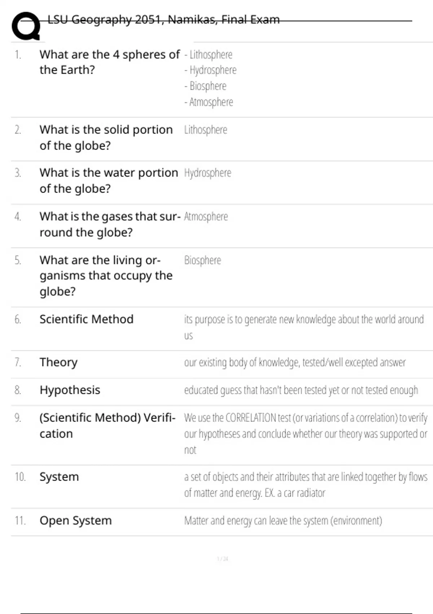Click the '- Hydrosphere' list answer
Screen dimensions: 433x614
click(210, 70)
